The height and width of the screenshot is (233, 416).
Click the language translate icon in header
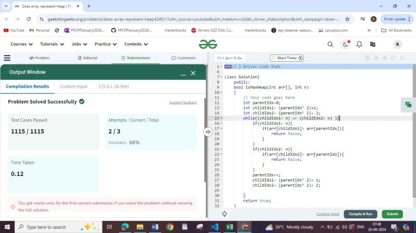tap(373, 45)
